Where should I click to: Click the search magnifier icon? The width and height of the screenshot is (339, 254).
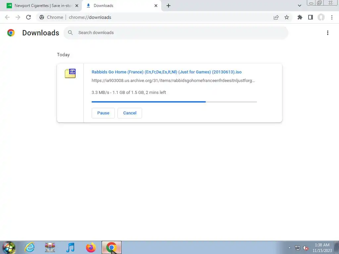[x=70, y=33]
